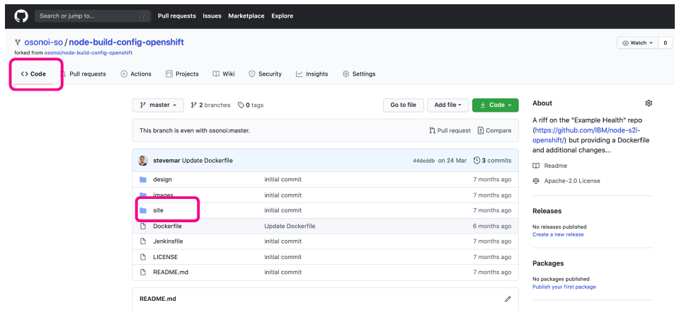679x315 pixels.
Task: Click the history clock icon beside 3 commits
Action: click(x=477, y=161)
